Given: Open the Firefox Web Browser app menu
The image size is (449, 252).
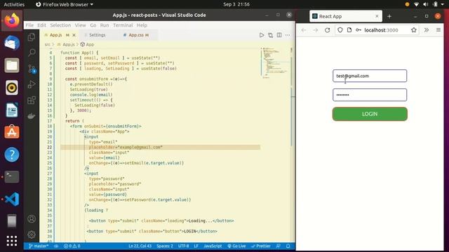Looking at the screenshot, I should (x=65, y=4).
